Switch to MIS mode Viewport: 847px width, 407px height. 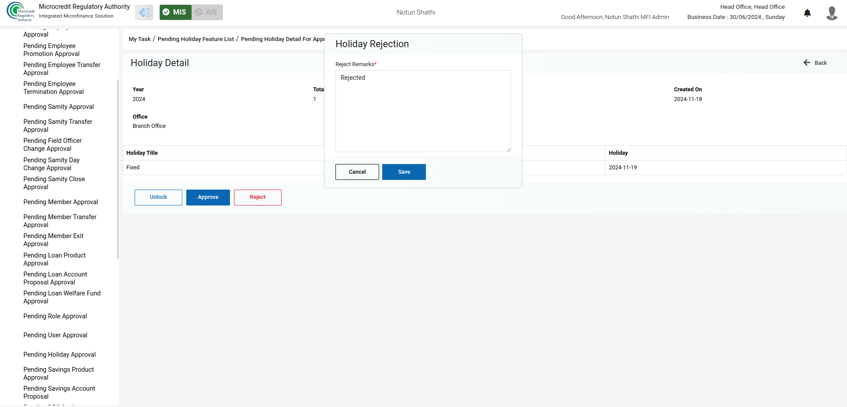175,12
